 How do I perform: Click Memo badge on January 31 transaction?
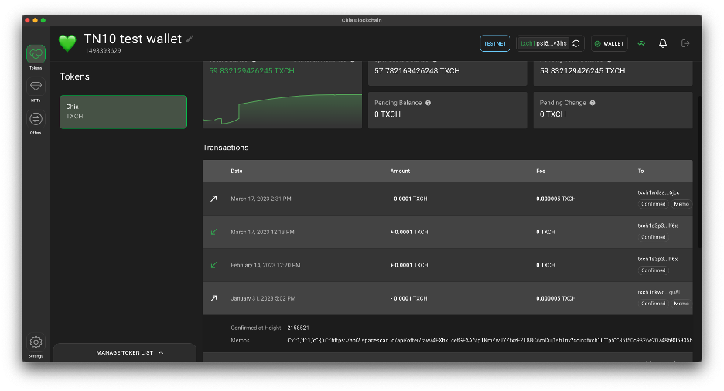click(681, 304)
